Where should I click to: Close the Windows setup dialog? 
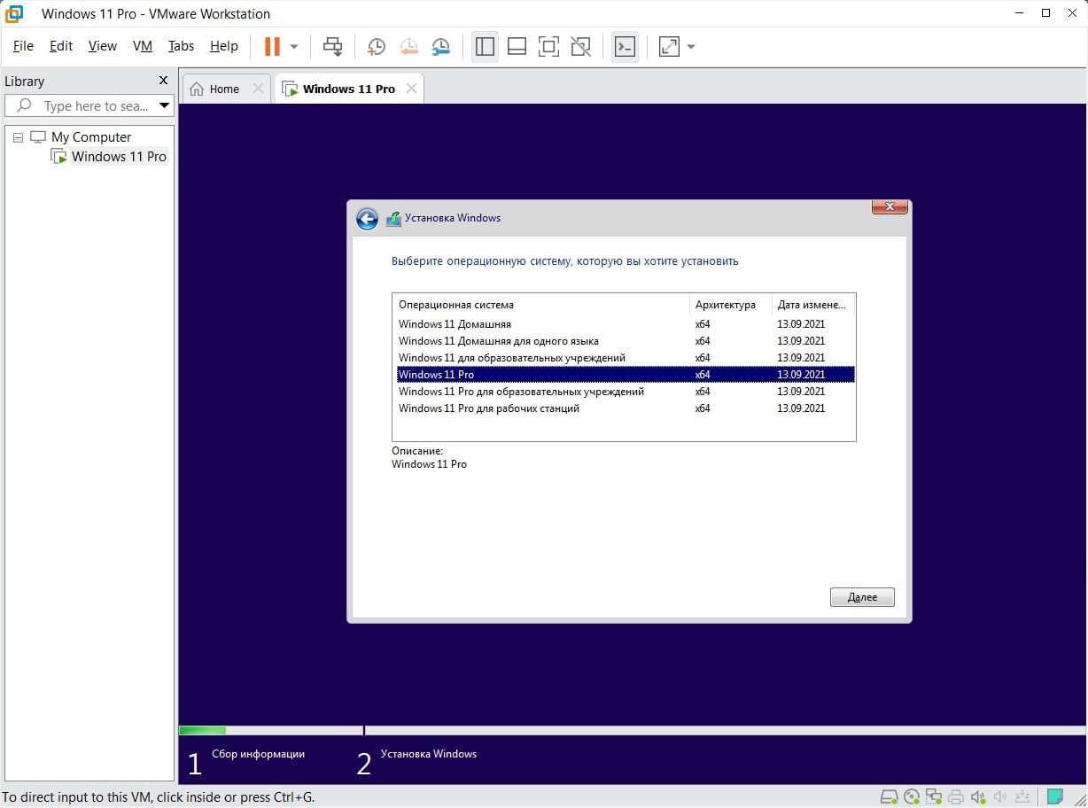[x=890, y=206]
